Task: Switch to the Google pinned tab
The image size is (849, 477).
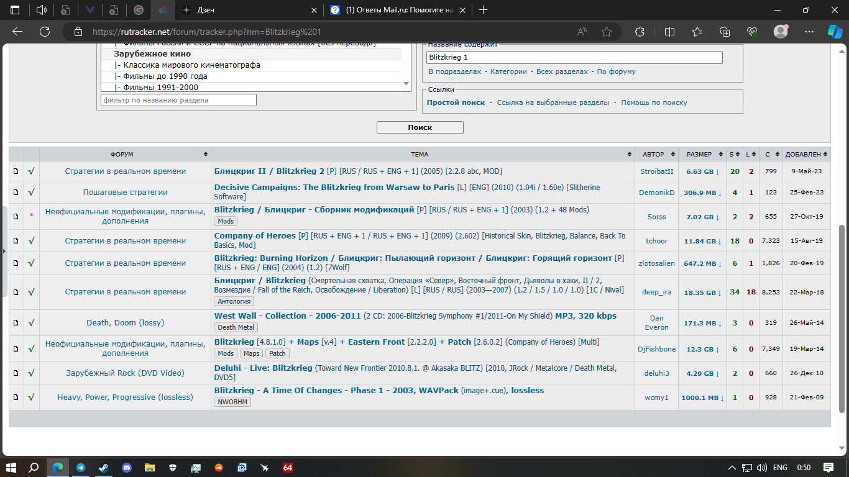Action: (139, 10)
